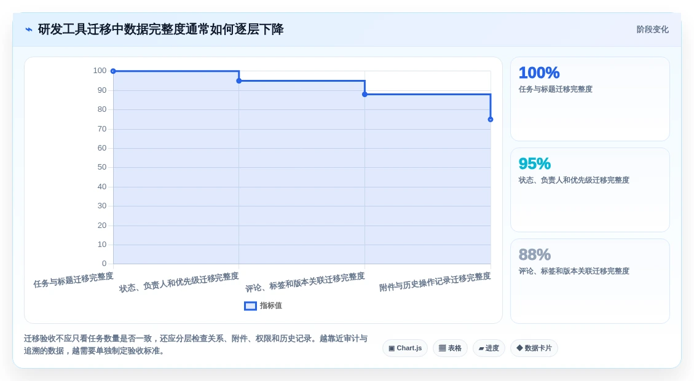694x381 pixels.
Task: Click x-axis label 评论、标签和版本关联迁移完整度
Action: coord(305,282)
